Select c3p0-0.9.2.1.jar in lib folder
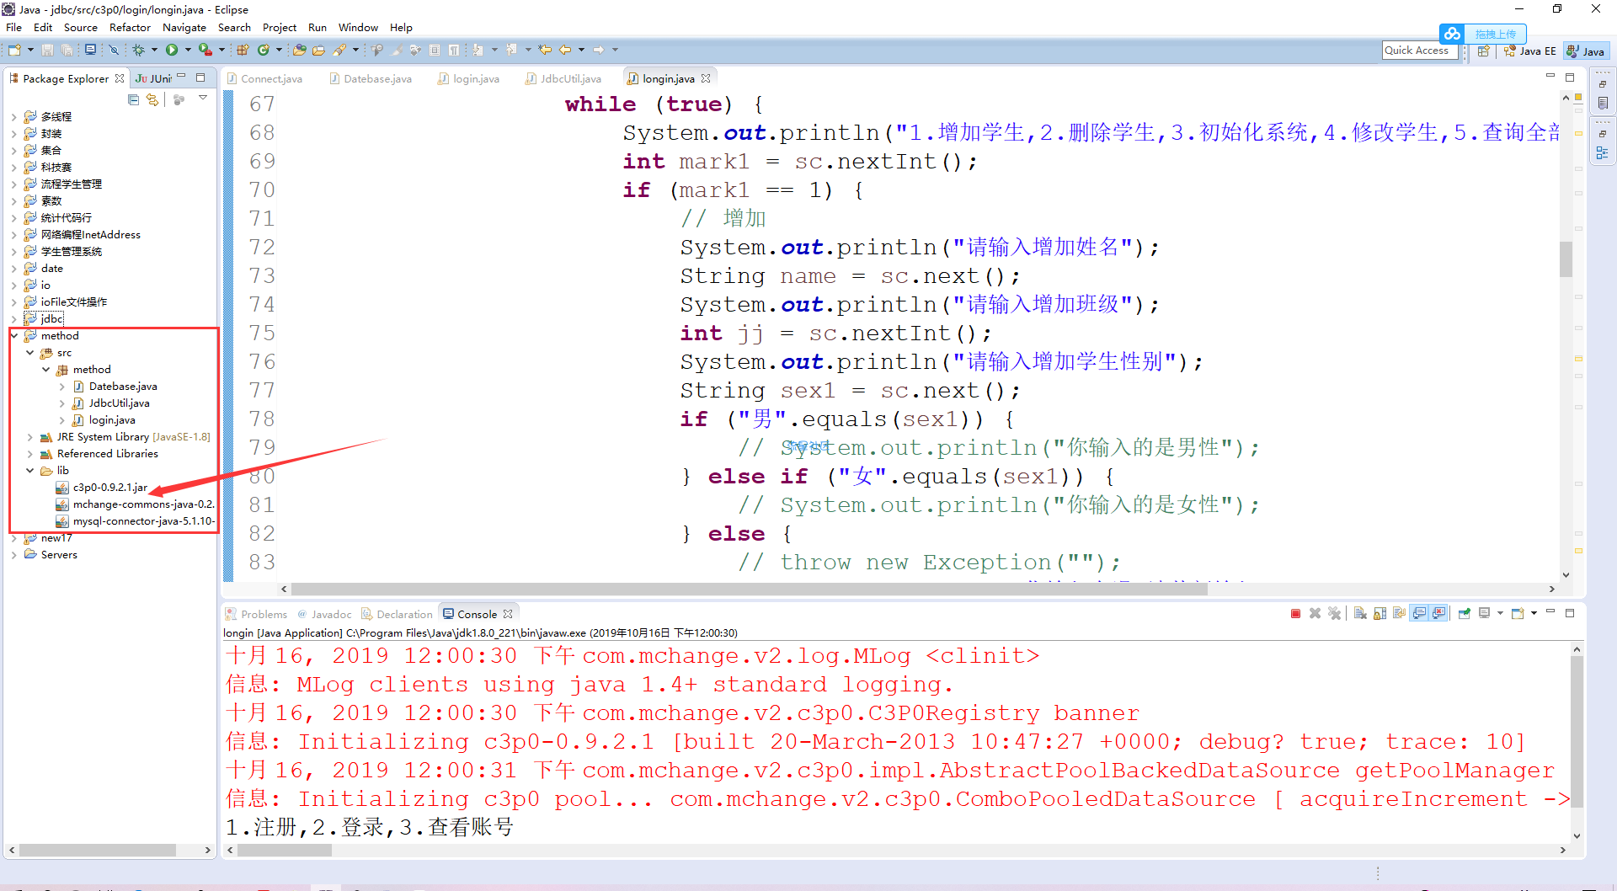 101,488
